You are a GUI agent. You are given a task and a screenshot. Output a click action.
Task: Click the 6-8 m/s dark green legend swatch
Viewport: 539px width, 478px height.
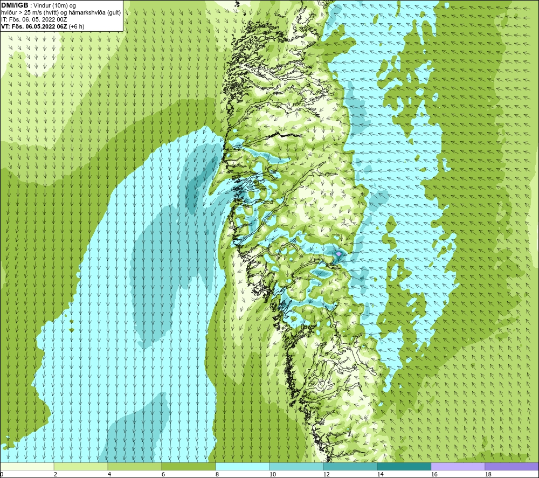pyautogui.click(x=189, y=467)
